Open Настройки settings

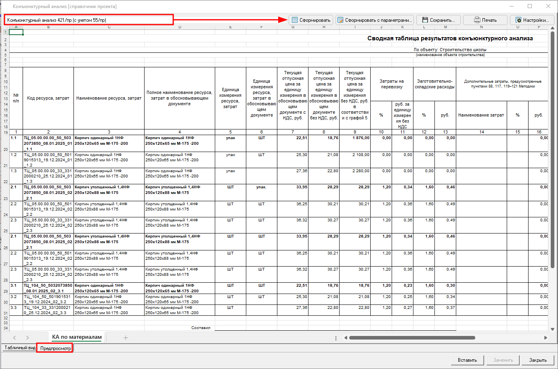point(532,20)
